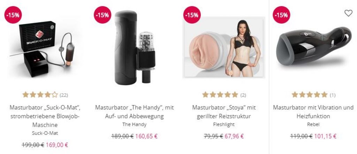Click the -15% badge on the Fleshlight product
Screen dimensions: 357x154
(192, 15)
